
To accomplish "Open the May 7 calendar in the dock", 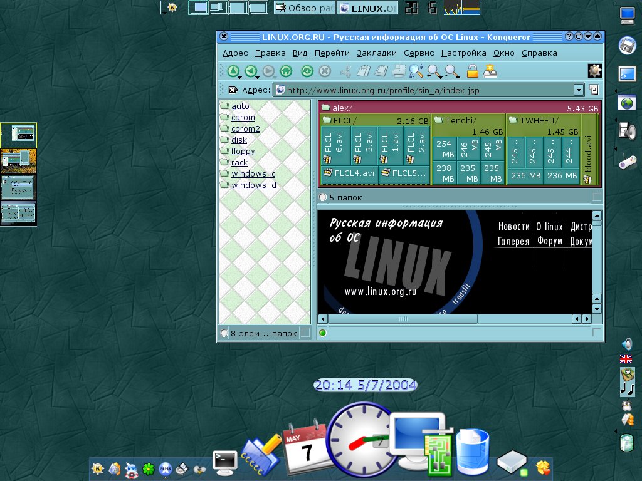I will click(x=305, y=447).
